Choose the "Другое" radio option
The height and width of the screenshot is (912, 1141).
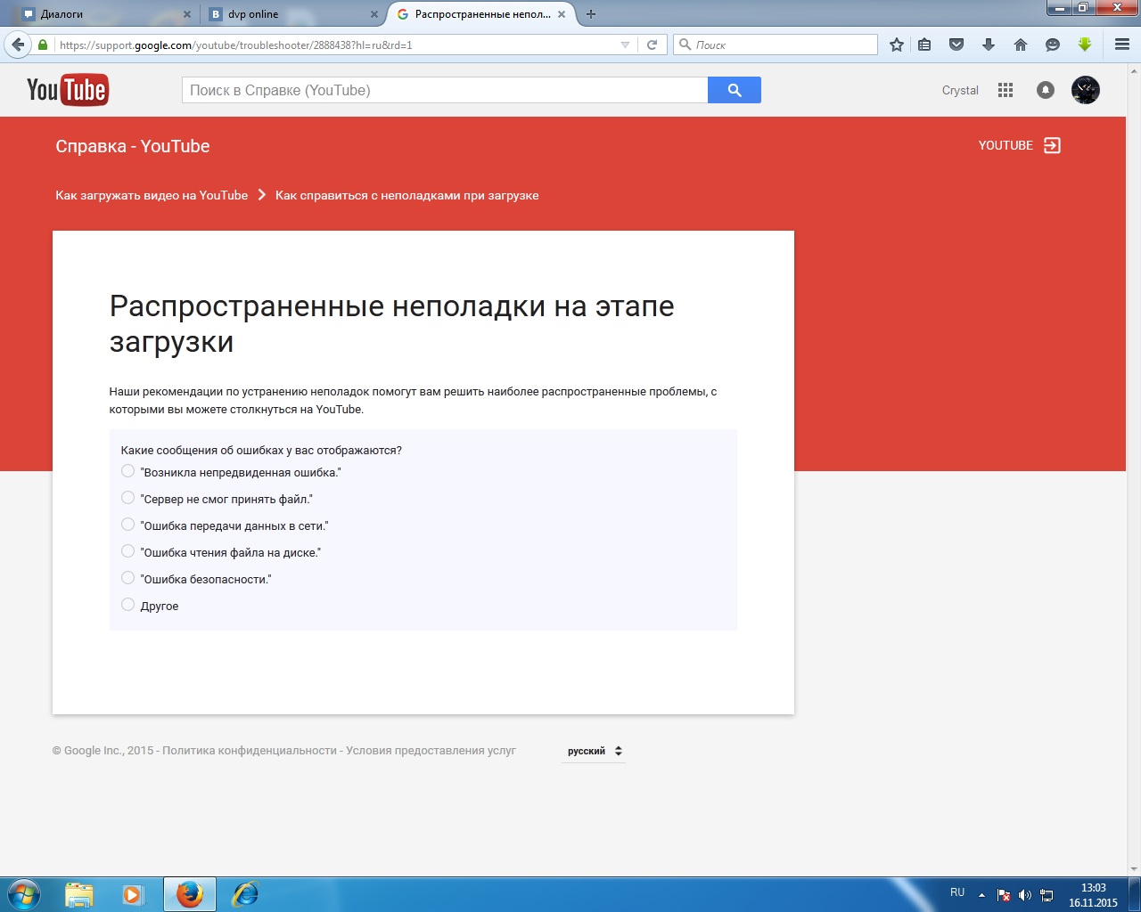coord(127,605)
